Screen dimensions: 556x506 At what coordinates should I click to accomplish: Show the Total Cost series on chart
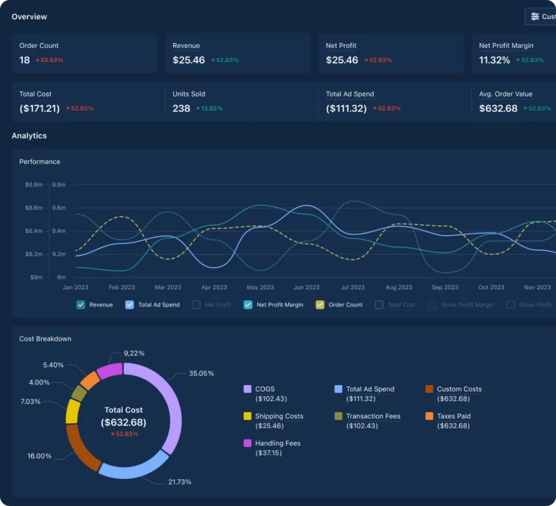pyautogui.click(x=379, y=304)
